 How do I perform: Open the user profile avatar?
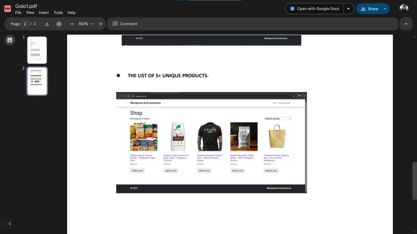[404, 9]
